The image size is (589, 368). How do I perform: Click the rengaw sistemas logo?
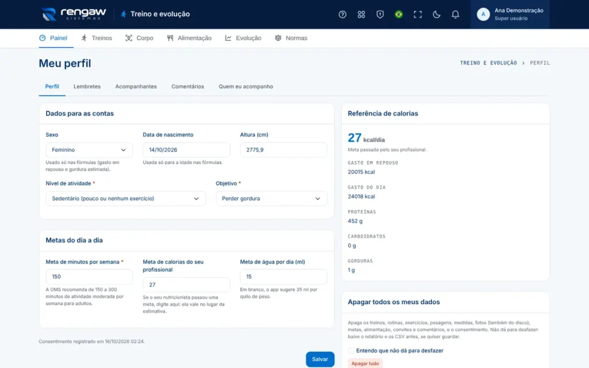pyautogui.click(x=74, y=14)
